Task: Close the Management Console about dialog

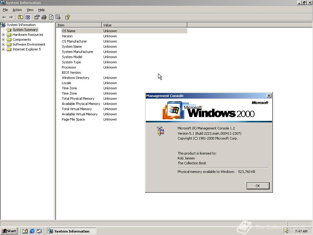Action: 269,96
